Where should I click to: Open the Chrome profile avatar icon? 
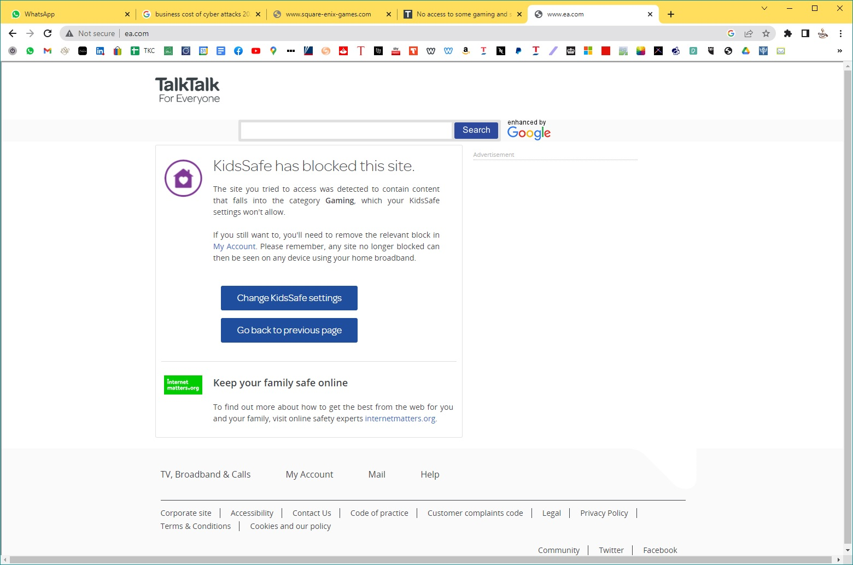coord(822,33)
